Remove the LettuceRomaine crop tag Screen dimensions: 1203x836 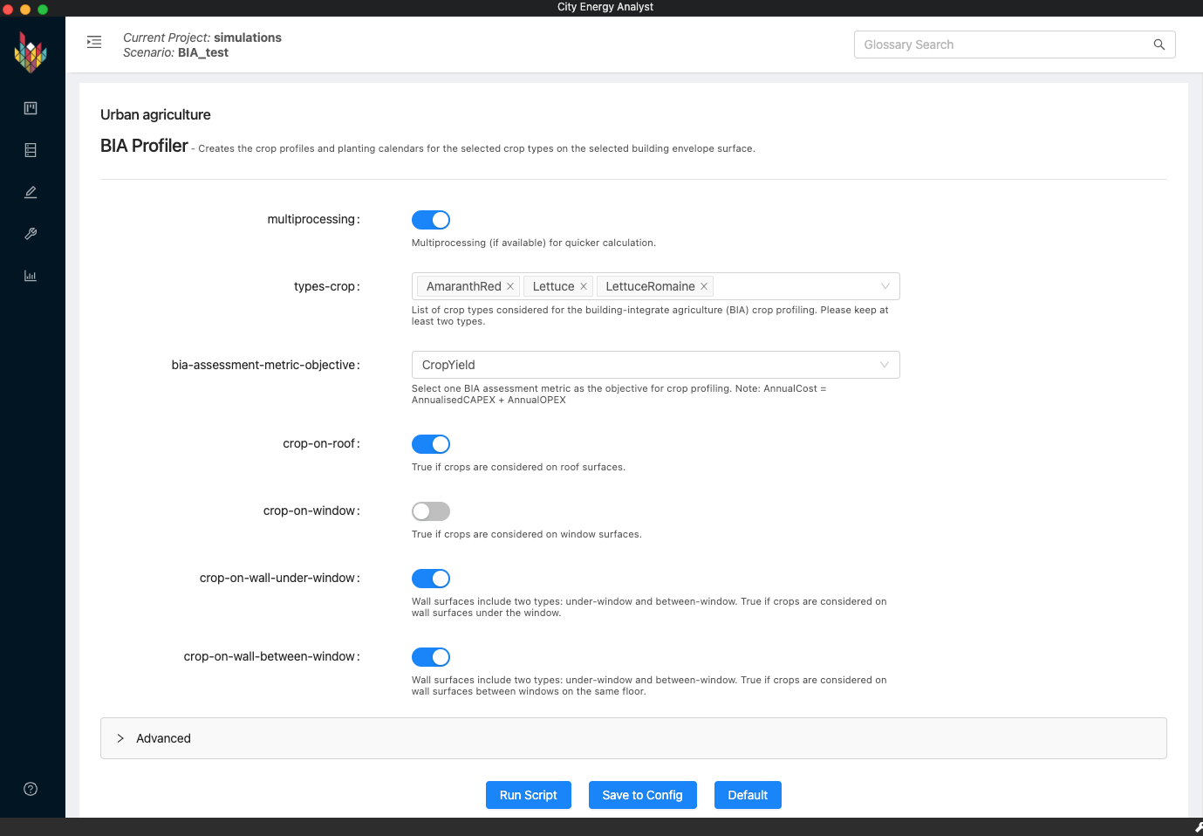coord(704,286)
